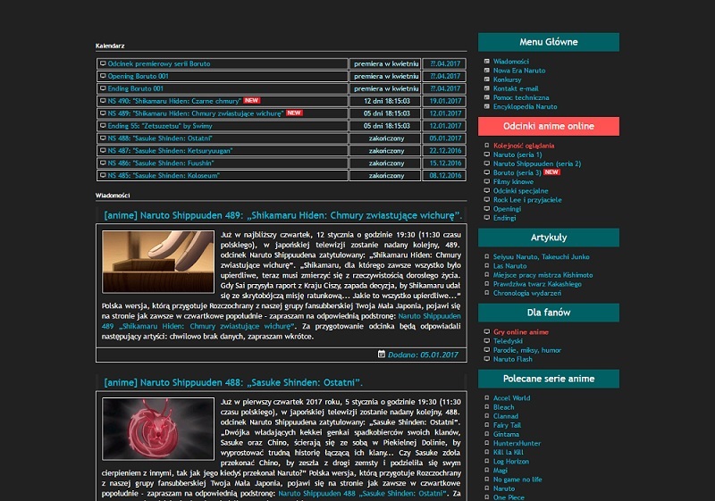Open Kontakt e-mail link
Viewport: 715px width, 501px height.
click(x=516, y=88)
